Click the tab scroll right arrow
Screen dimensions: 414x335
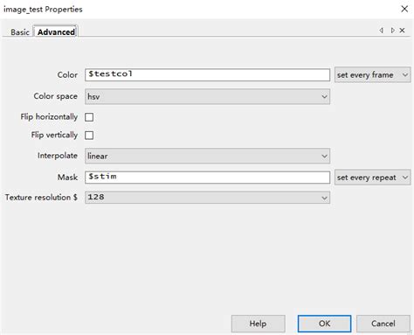pyautogui.click(x=393, y=31)
